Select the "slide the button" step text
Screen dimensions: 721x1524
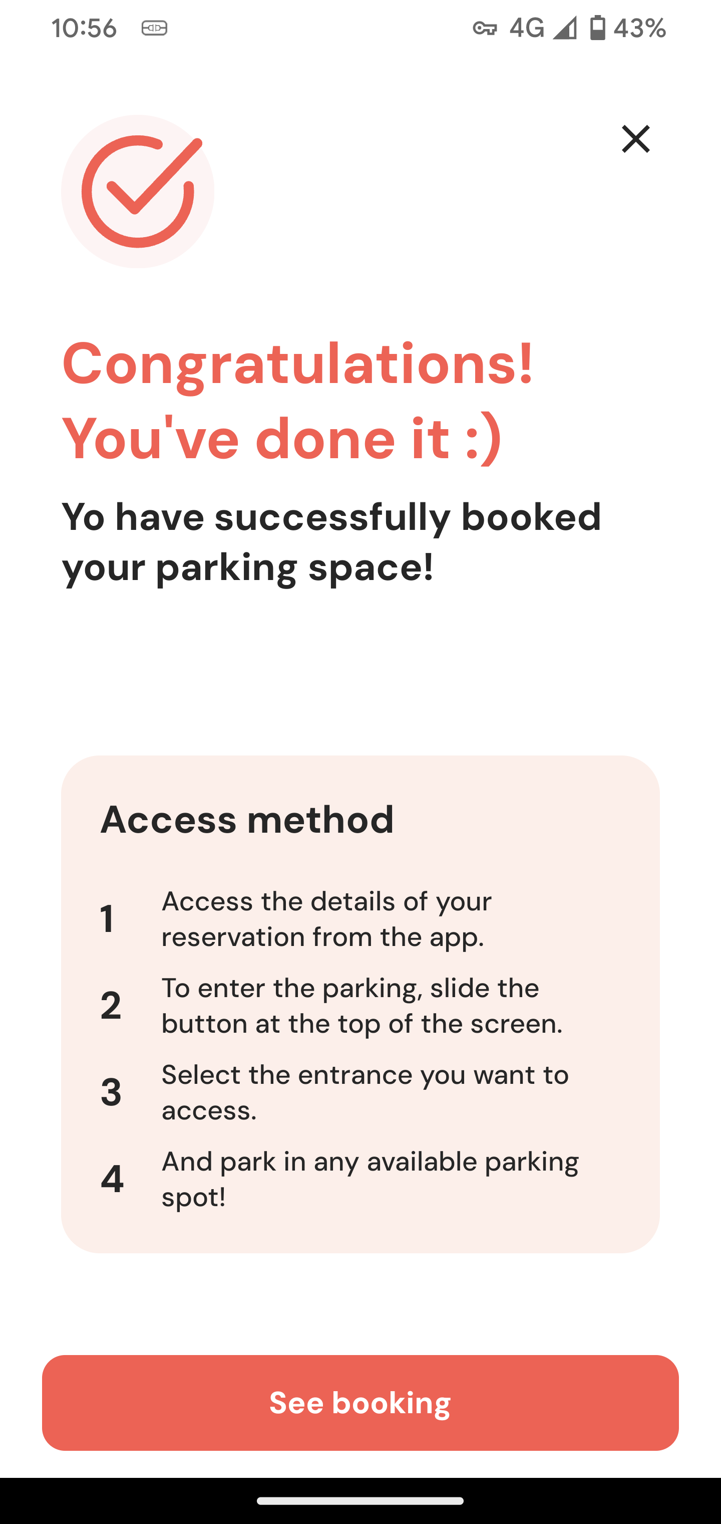pyautogui.click(x=362, y=1006)
